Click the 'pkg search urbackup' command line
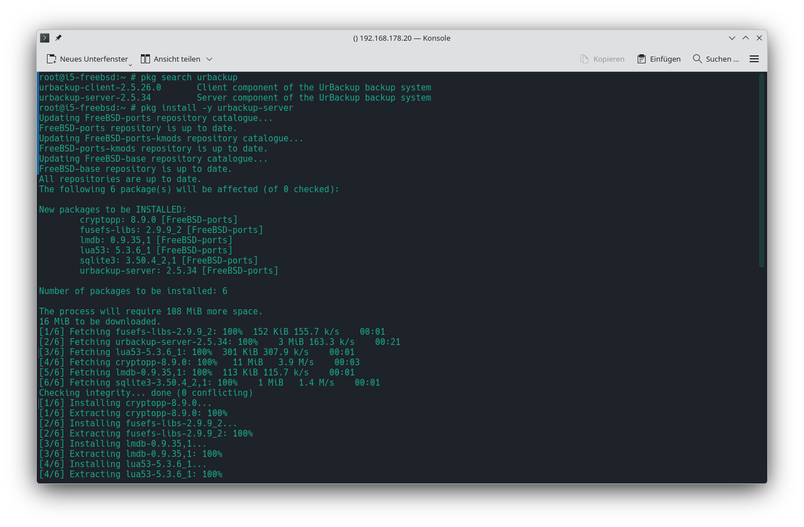The image size is (804, 527). click(x=189, y=77)
